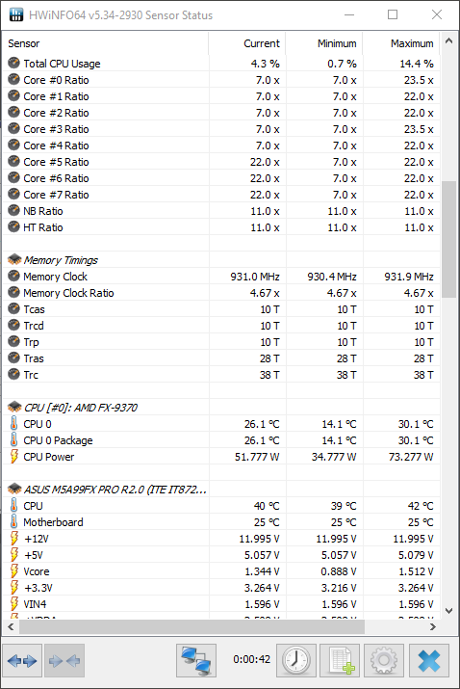Select the Total CPU Usage row
Image resolution: width=460 pixels, height=689 pixels.
pyautogui.click(x=221, y=64)
